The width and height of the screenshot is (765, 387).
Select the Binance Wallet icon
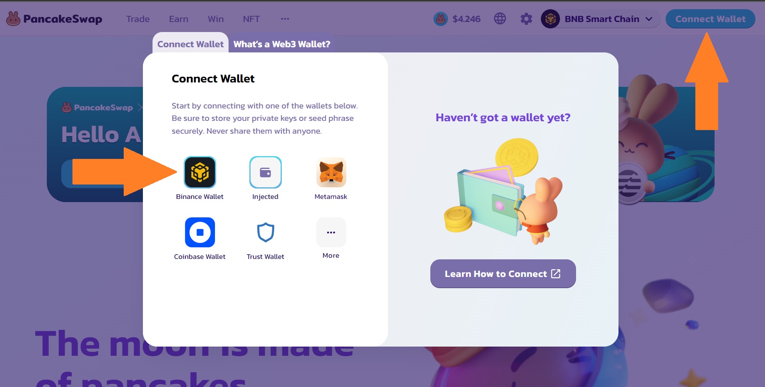(x=200, y=172)
